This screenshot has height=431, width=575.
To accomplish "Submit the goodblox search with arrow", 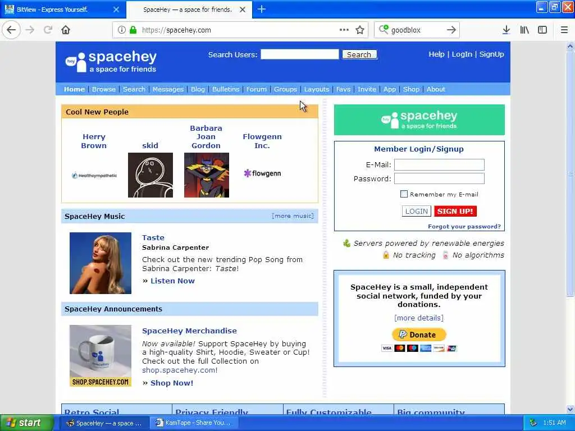I will (x=451, y=30).
